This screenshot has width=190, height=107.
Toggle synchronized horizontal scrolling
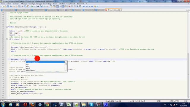[x=54, y=6]
